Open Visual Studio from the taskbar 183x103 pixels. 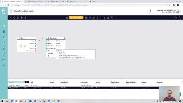point(35,101)
